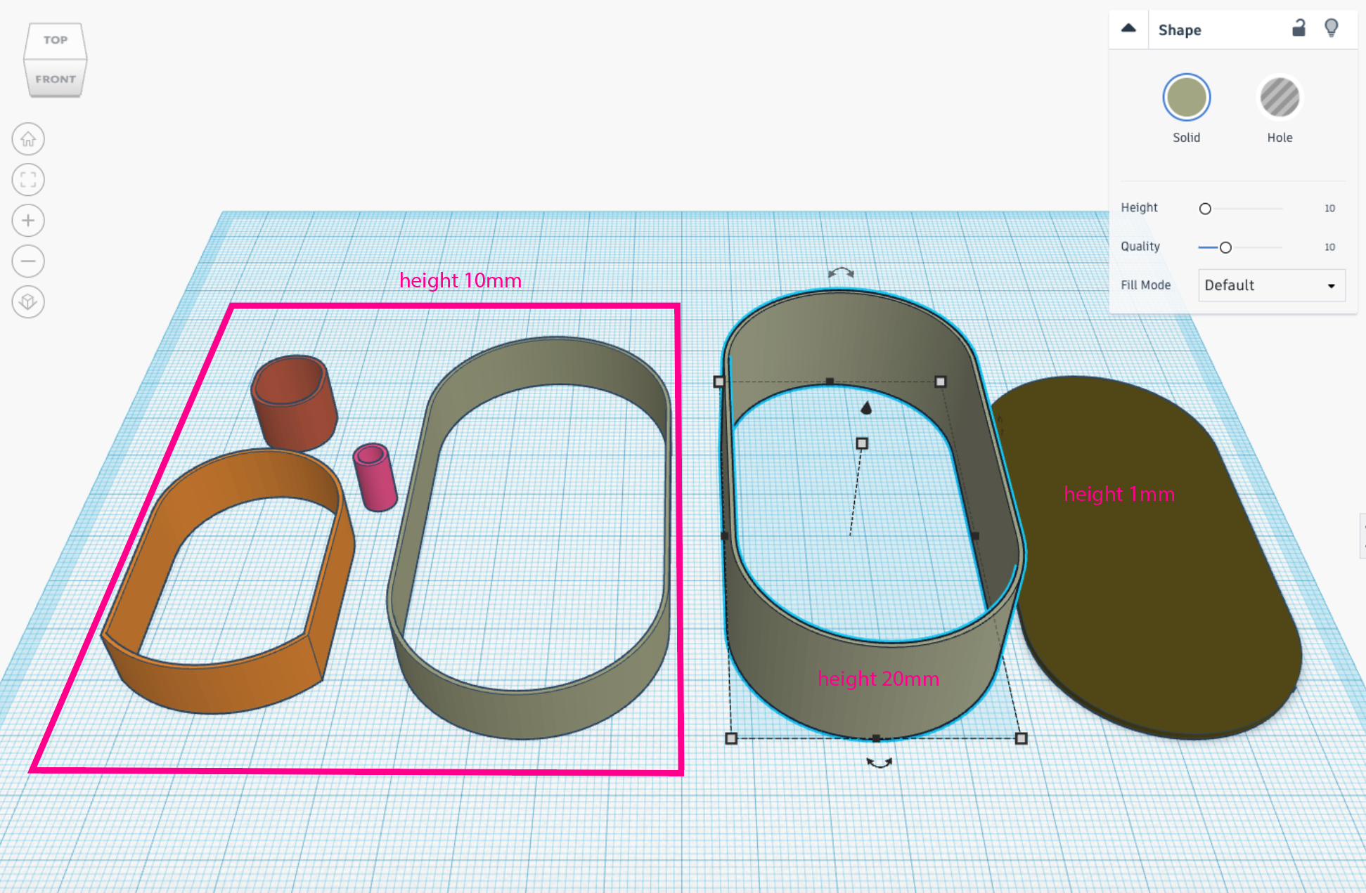Click the Height slider handle

pos(1205,209)
